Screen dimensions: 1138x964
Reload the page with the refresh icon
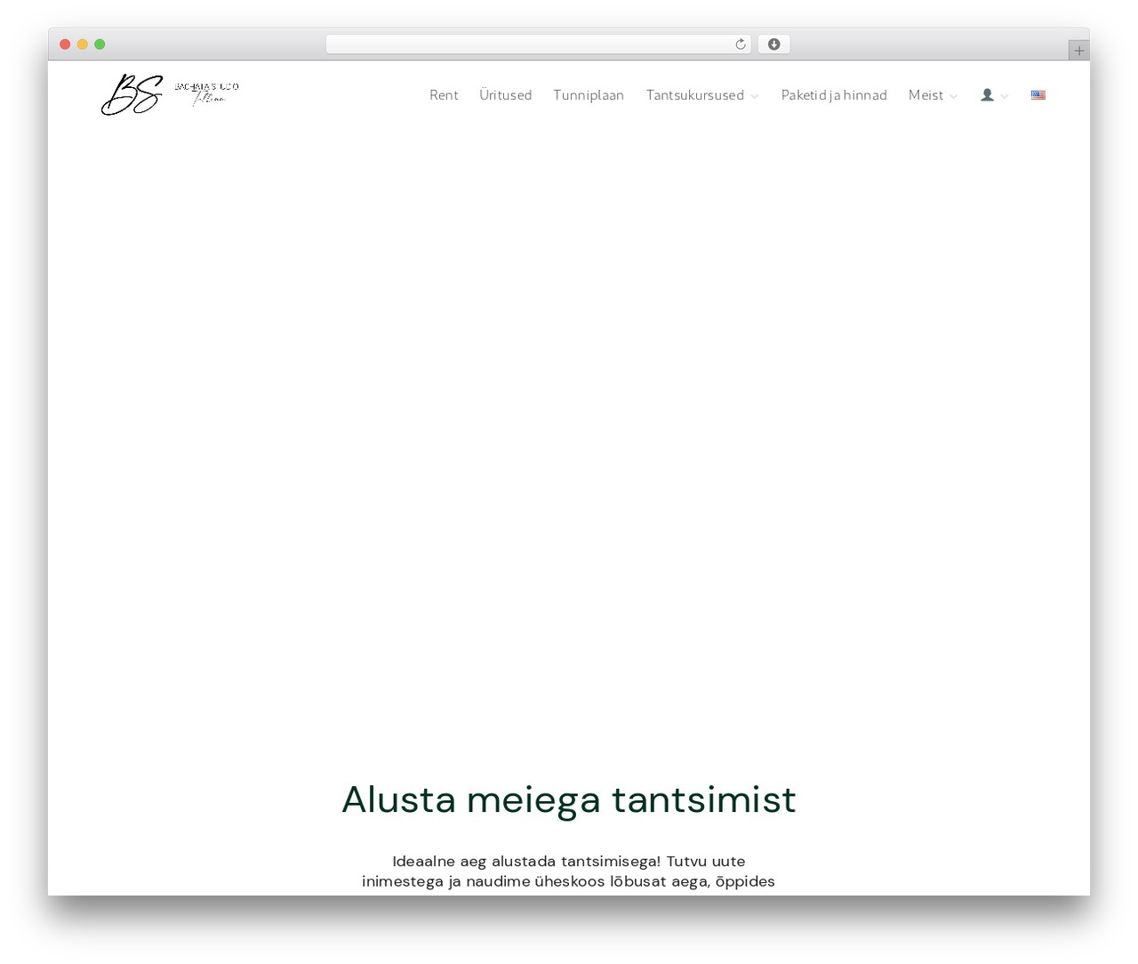pos(740,44)
